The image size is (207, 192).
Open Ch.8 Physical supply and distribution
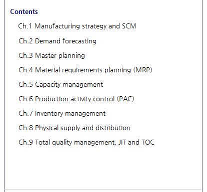pos(74,128)
